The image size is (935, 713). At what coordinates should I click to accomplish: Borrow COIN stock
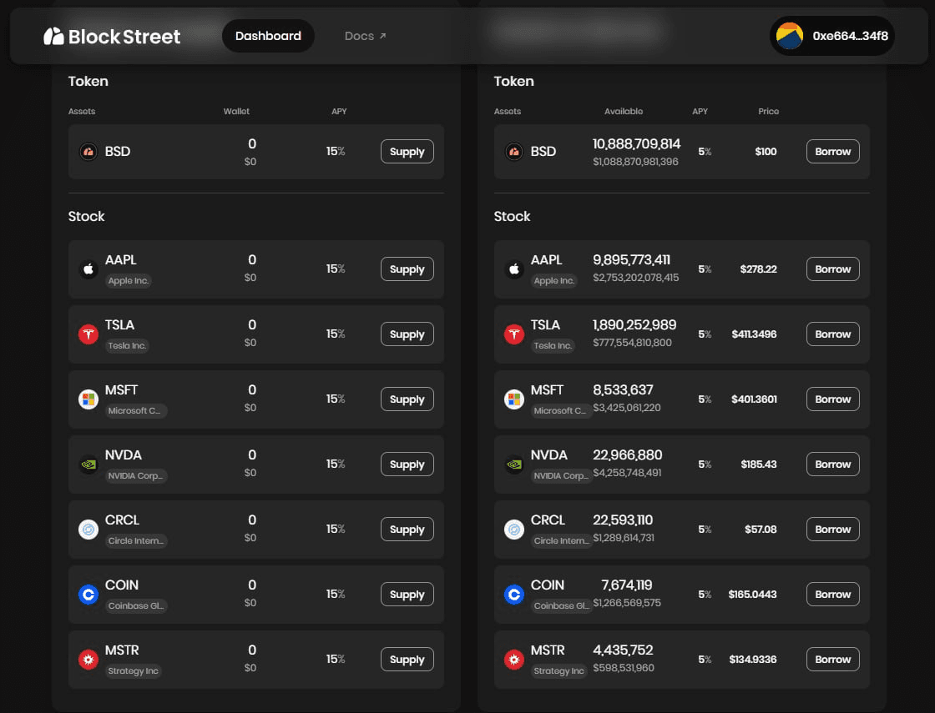tap(833, 594)
